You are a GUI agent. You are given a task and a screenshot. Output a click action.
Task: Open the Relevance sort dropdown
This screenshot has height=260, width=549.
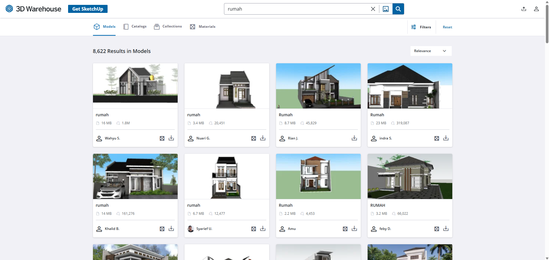[431, 51]
